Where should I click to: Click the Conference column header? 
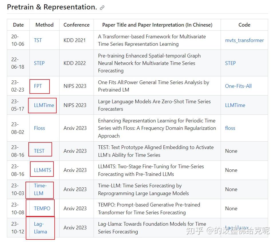point(76,25)
